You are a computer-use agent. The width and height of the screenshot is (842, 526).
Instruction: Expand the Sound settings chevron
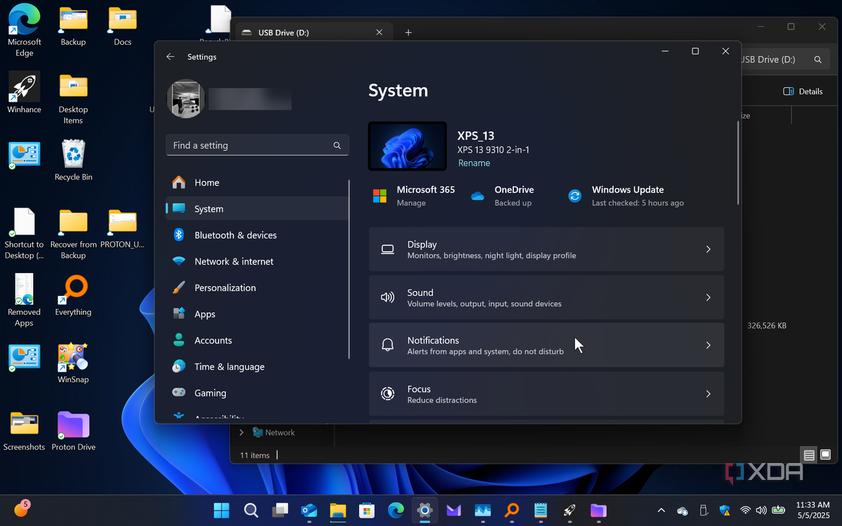708,297
